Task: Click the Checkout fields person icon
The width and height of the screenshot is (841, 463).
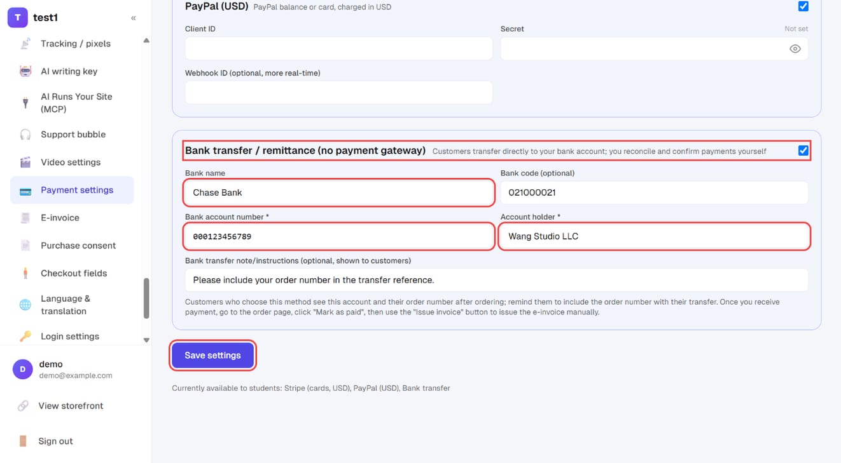Action: pos(25,274)
